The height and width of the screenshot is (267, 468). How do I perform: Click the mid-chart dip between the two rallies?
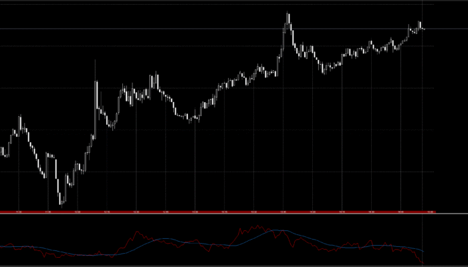pos(191,120)
